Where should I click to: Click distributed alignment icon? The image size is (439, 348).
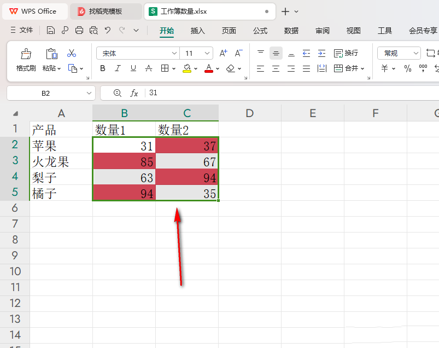[x=322, y=68]
